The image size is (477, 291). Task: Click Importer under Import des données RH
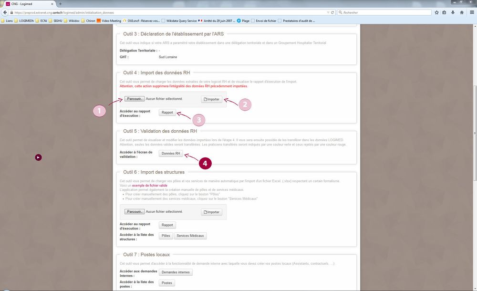[x=211, y=99]
